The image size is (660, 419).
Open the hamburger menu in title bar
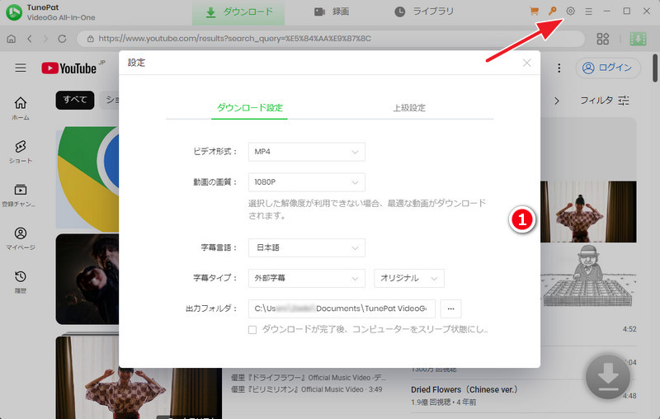point(588,12)
